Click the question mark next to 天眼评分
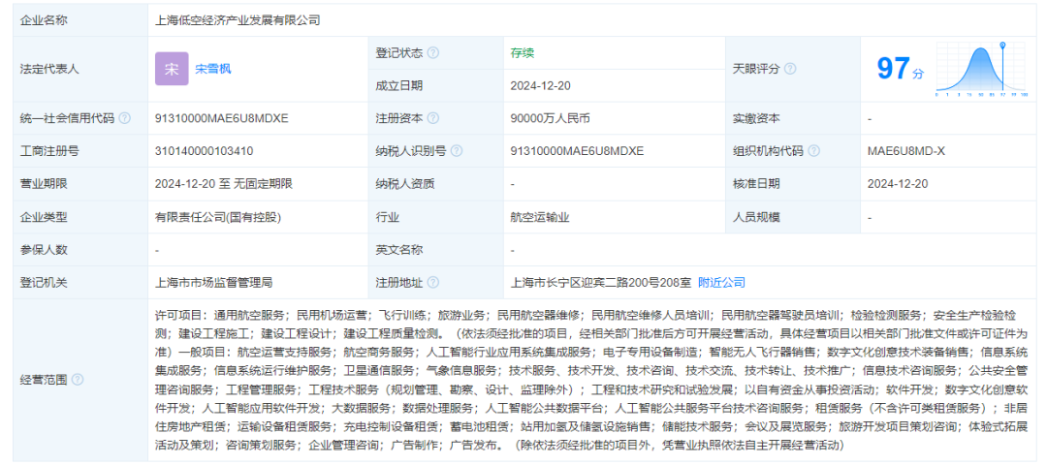The height and width of the screenshot is (465, 1047). [x=791, y=69]
